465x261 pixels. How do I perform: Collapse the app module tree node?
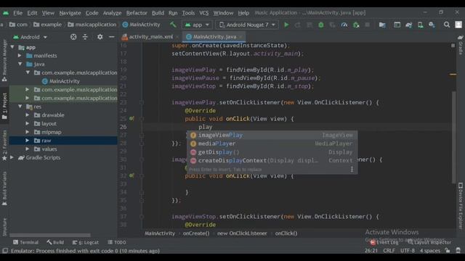tap(12, 47)
